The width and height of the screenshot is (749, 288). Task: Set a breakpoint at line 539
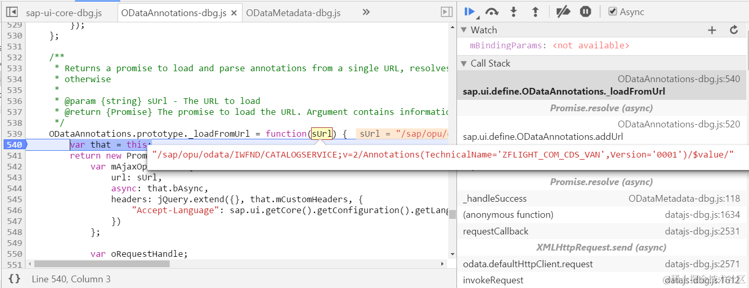[15, 134]
